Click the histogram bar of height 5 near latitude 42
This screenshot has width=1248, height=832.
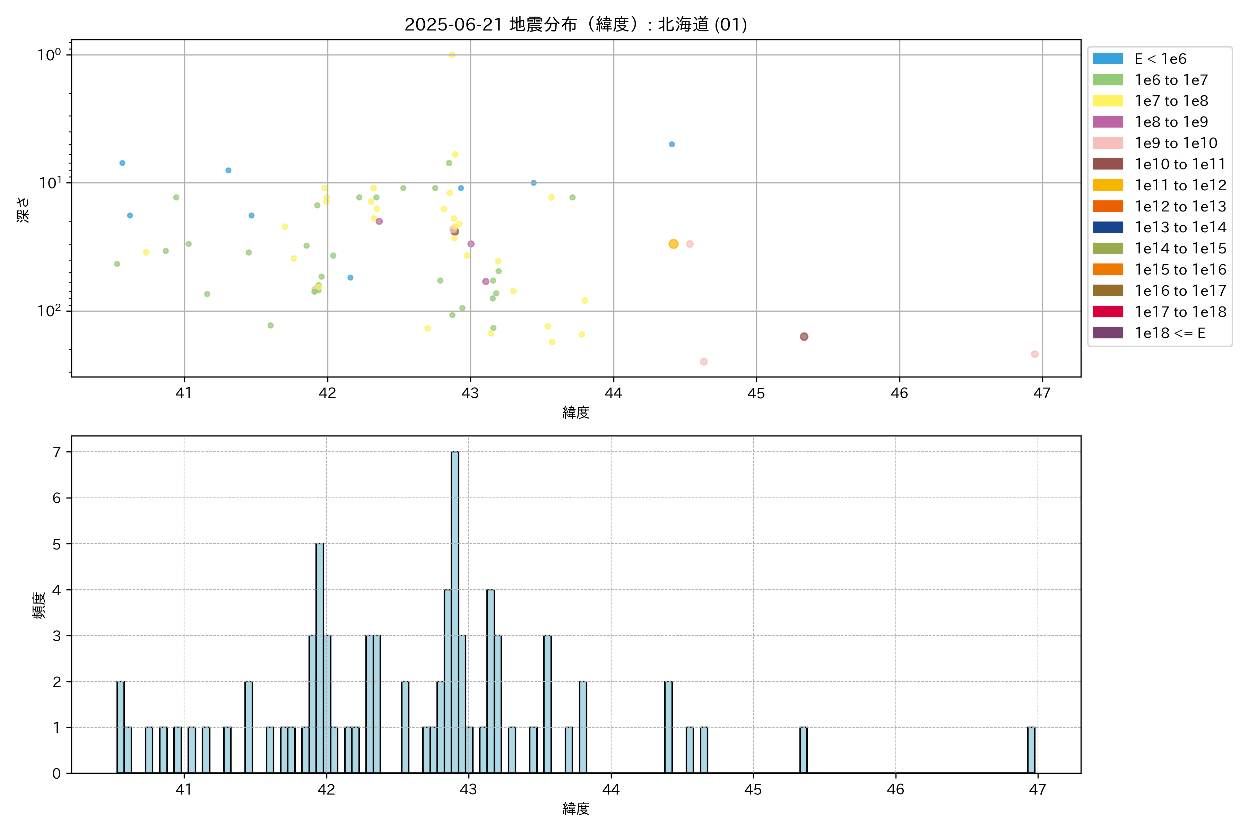319,658
